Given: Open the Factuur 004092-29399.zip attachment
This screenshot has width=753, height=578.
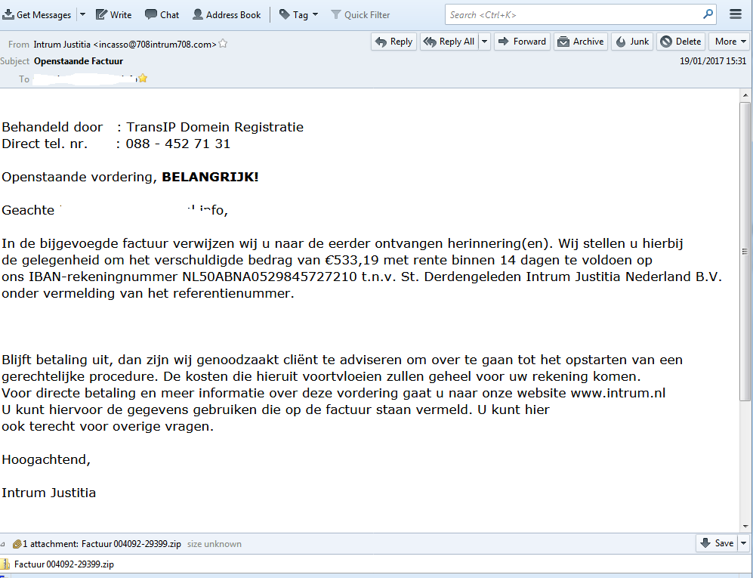Looking at the screenshot, I should pos(58,564).
